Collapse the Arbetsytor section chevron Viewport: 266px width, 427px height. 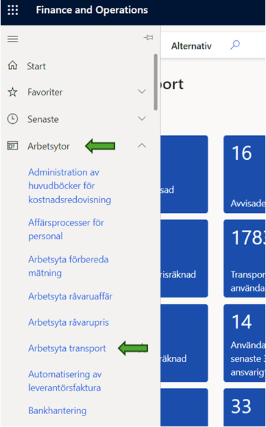(142, 146)
